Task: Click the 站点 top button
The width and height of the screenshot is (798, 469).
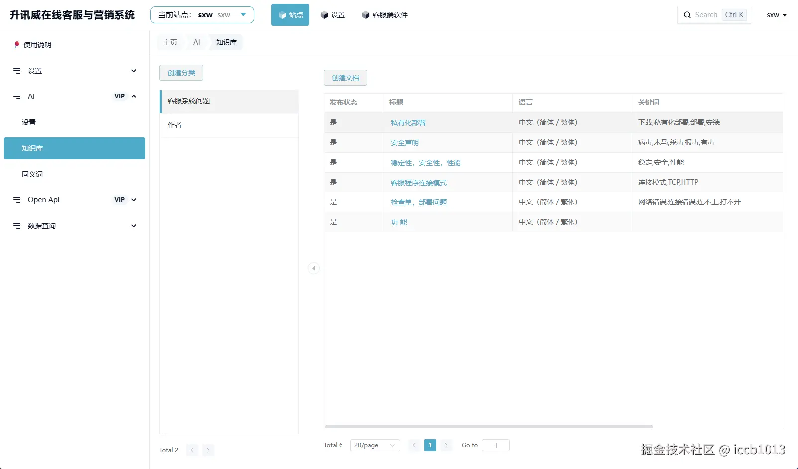Action: point(290,15)
